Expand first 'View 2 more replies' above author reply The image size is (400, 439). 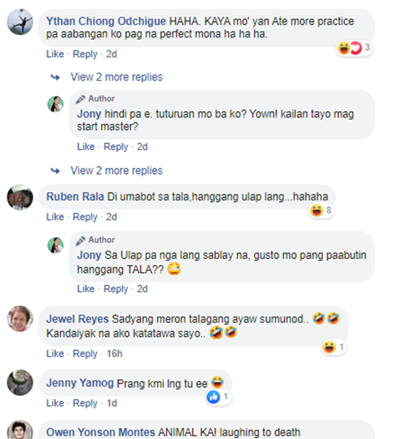pyautogui.click(x=116, y=77)
